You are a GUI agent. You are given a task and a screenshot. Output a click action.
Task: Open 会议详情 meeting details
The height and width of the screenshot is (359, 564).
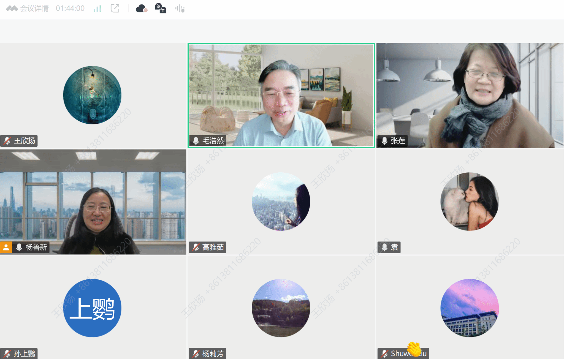coord(34,9)
